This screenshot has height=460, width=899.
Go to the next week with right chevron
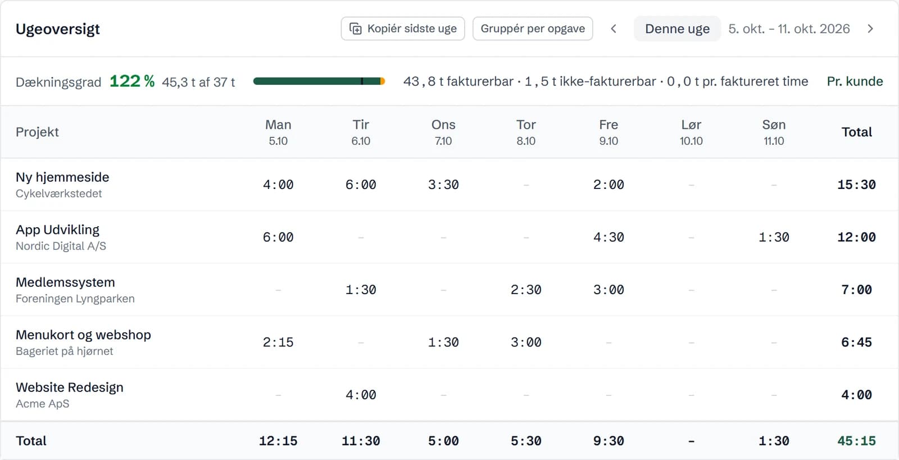[870, 29]
